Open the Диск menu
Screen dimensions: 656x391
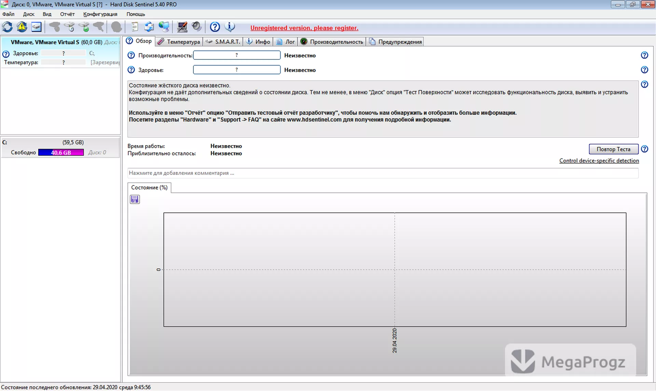(x=29, y=14)
